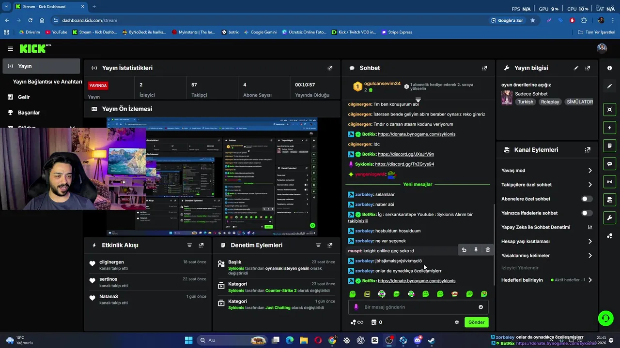
Task: Click the Turkish tag
Action: (525, 102)
